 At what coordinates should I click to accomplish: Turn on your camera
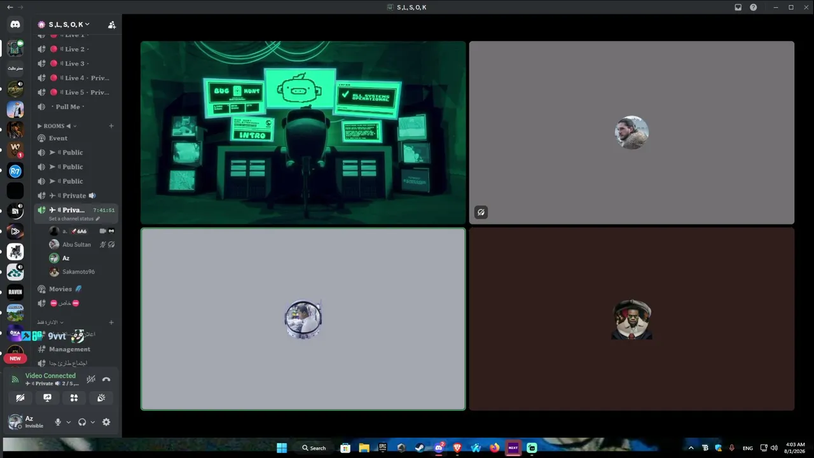point(20,398)
